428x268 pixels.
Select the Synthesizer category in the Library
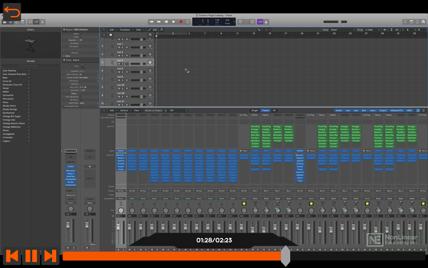9,113
